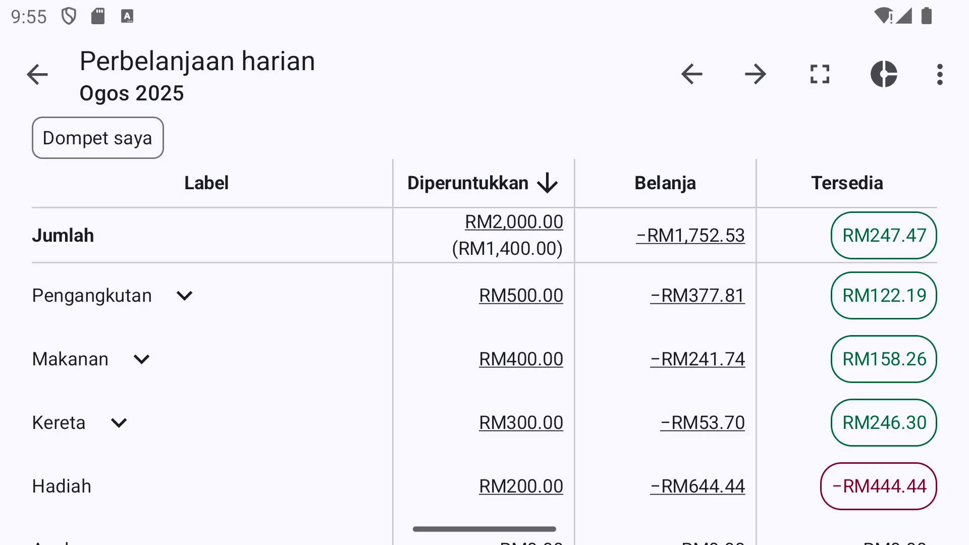Sort by the Belanja column header
Viewport: 969px width, 545px height.
[665, 183]
